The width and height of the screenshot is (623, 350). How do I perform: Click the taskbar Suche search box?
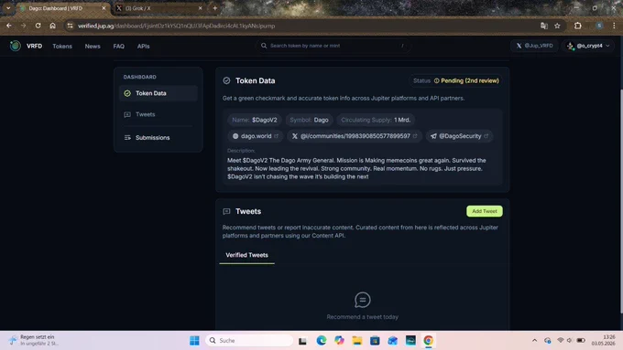(x=249, y=341)
